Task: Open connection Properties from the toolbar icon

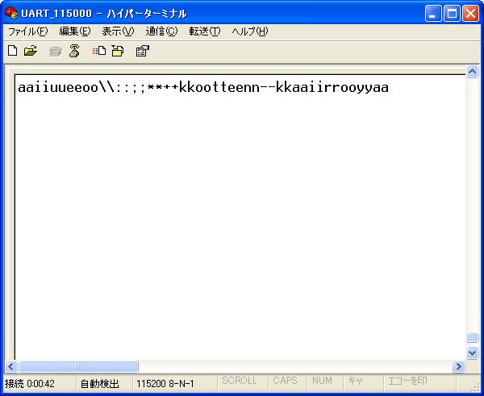Action: pyautogui.click(x=142, y=51)
